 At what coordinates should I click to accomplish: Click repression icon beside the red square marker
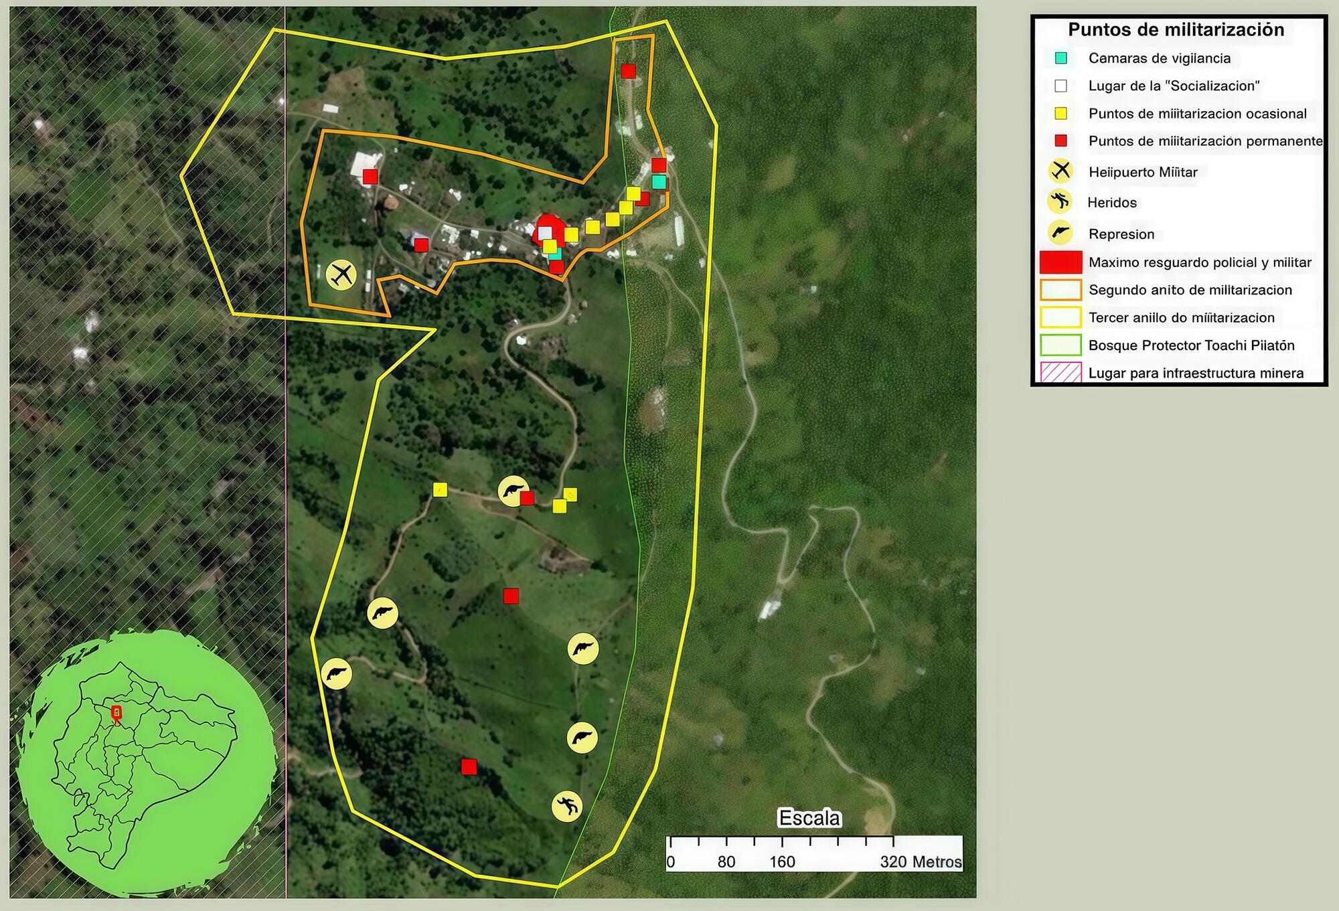[512, 491]
